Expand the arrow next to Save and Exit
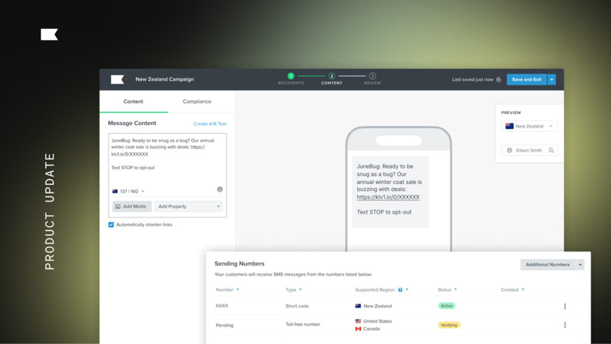The image size is (611, 344). tap(551, 79)
